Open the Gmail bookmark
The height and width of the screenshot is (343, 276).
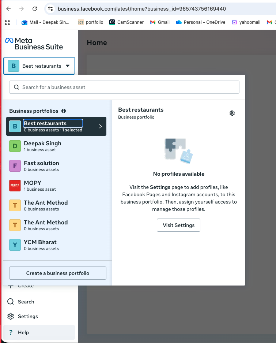click(160, 22)
